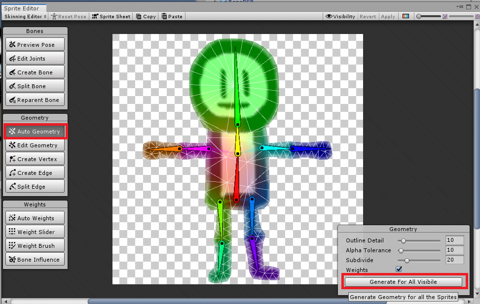Click the Paste toolbar button
This screenshot has height=304, width=480.
click(172, 17)
